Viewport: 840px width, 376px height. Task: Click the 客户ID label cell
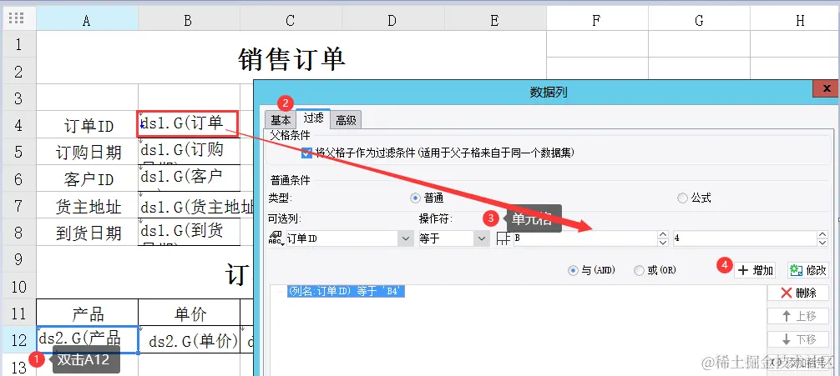[88, 178]
